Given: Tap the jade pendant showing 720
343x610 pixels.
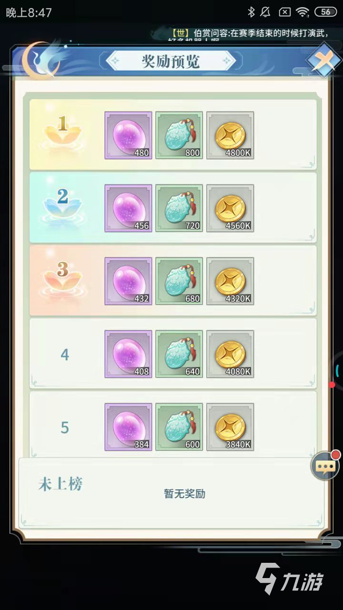Looking at the screenshot, I should coord(179,208).
